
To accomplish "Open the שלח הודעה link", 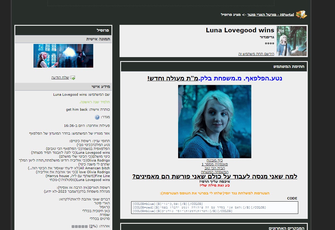I will click(x=60, y=77).
